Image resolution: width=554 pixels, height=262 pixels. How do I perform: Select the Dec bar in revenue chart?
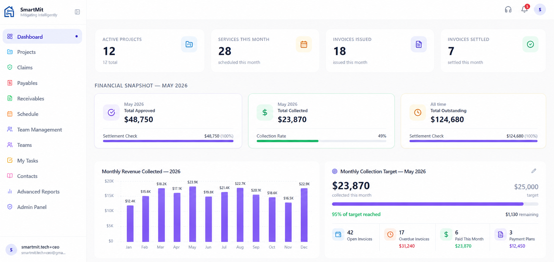click(304, 215)
